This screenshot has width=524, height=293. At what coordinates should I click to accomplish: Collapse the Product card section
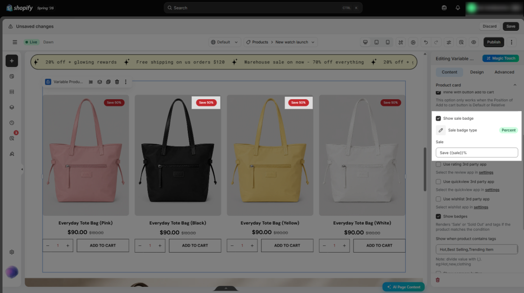point(515,85)
